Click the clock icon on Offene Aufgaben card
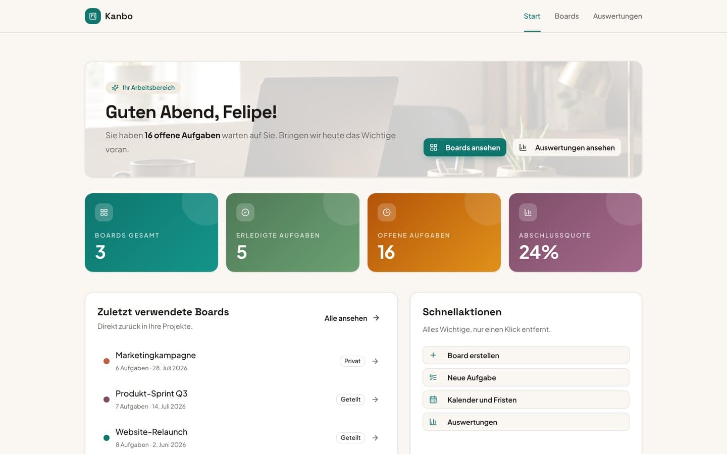Image resolution: width=727 pixels, height=454 pixels. click(387, 212)
